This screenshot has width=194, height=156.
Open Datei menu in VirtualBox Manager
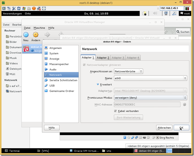tap(27, 28)
